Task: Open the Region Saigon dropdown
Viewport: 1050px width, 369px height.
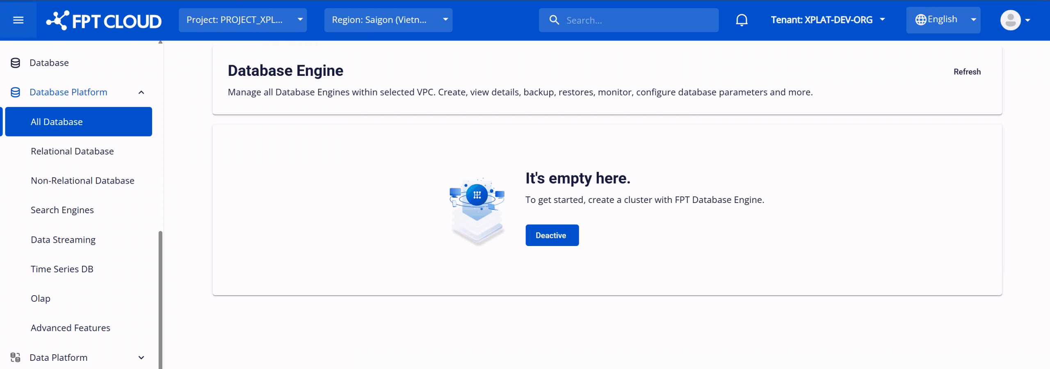Action: click(388, 20)
